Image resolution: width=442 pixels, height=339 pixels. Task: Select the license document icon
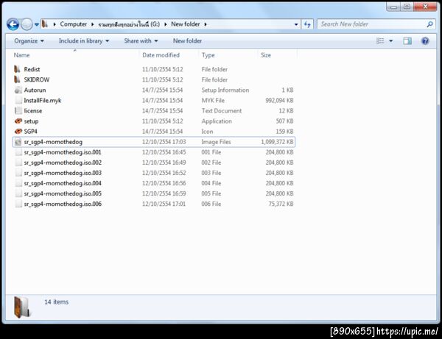tap(18, 111)
